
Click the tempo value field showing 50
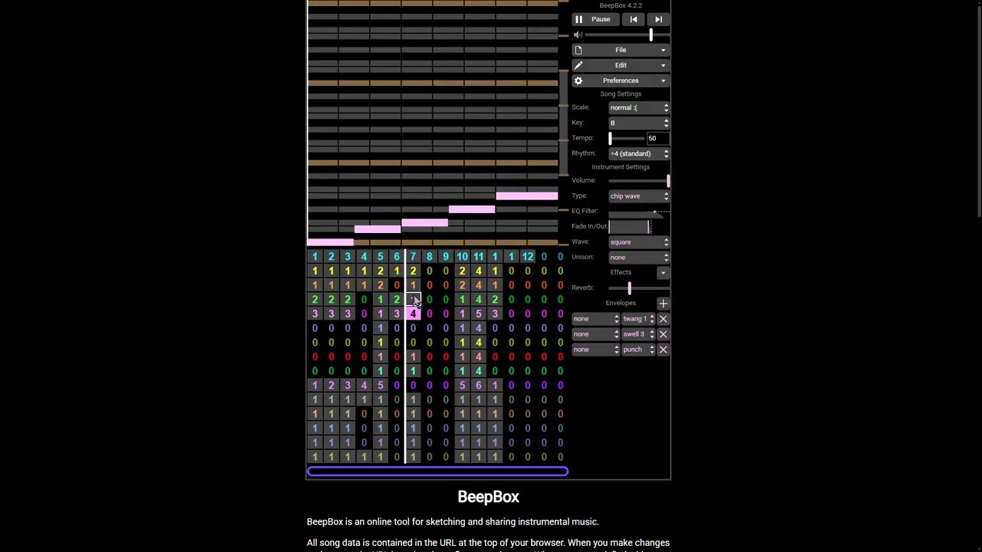coord(657,138)
